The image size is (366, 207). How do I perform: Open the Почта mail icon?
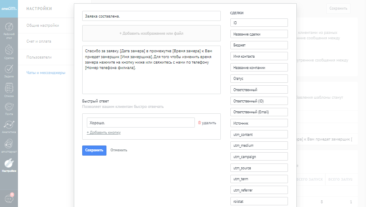[x=9, y=109]
